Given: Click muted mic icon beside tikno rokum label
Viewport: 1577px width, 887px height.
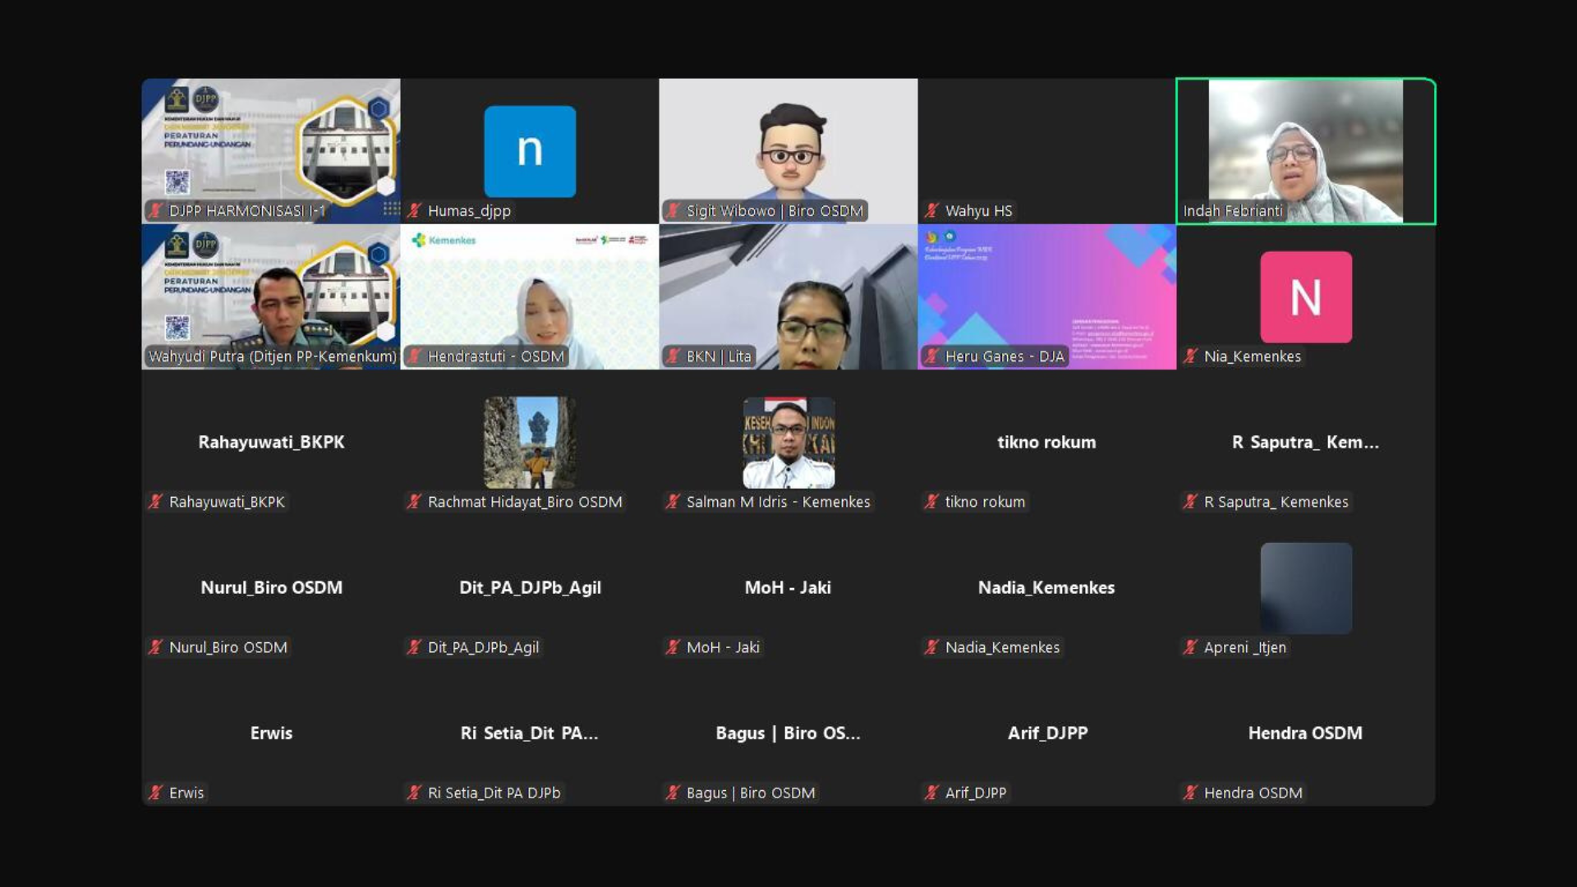Looking at the screenshot, I should coord(931,502).
